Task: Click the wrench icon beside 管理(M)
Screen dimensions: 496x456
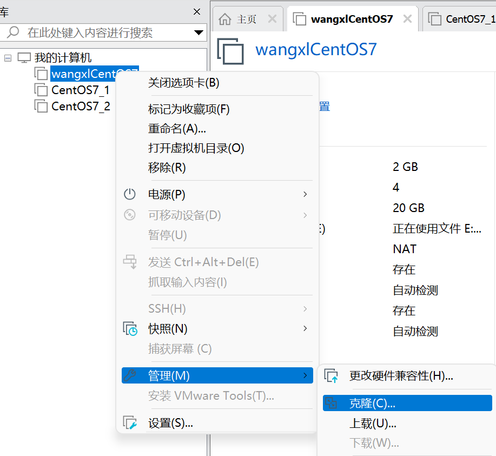Action: tap(130, 375)
